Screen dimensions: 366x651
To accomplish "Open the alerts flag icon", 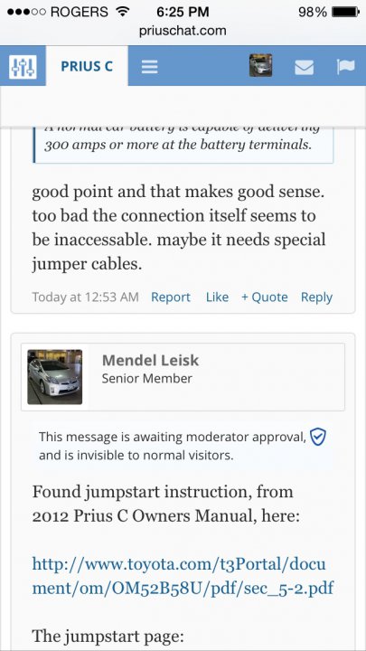I will [x=345, y=66].
